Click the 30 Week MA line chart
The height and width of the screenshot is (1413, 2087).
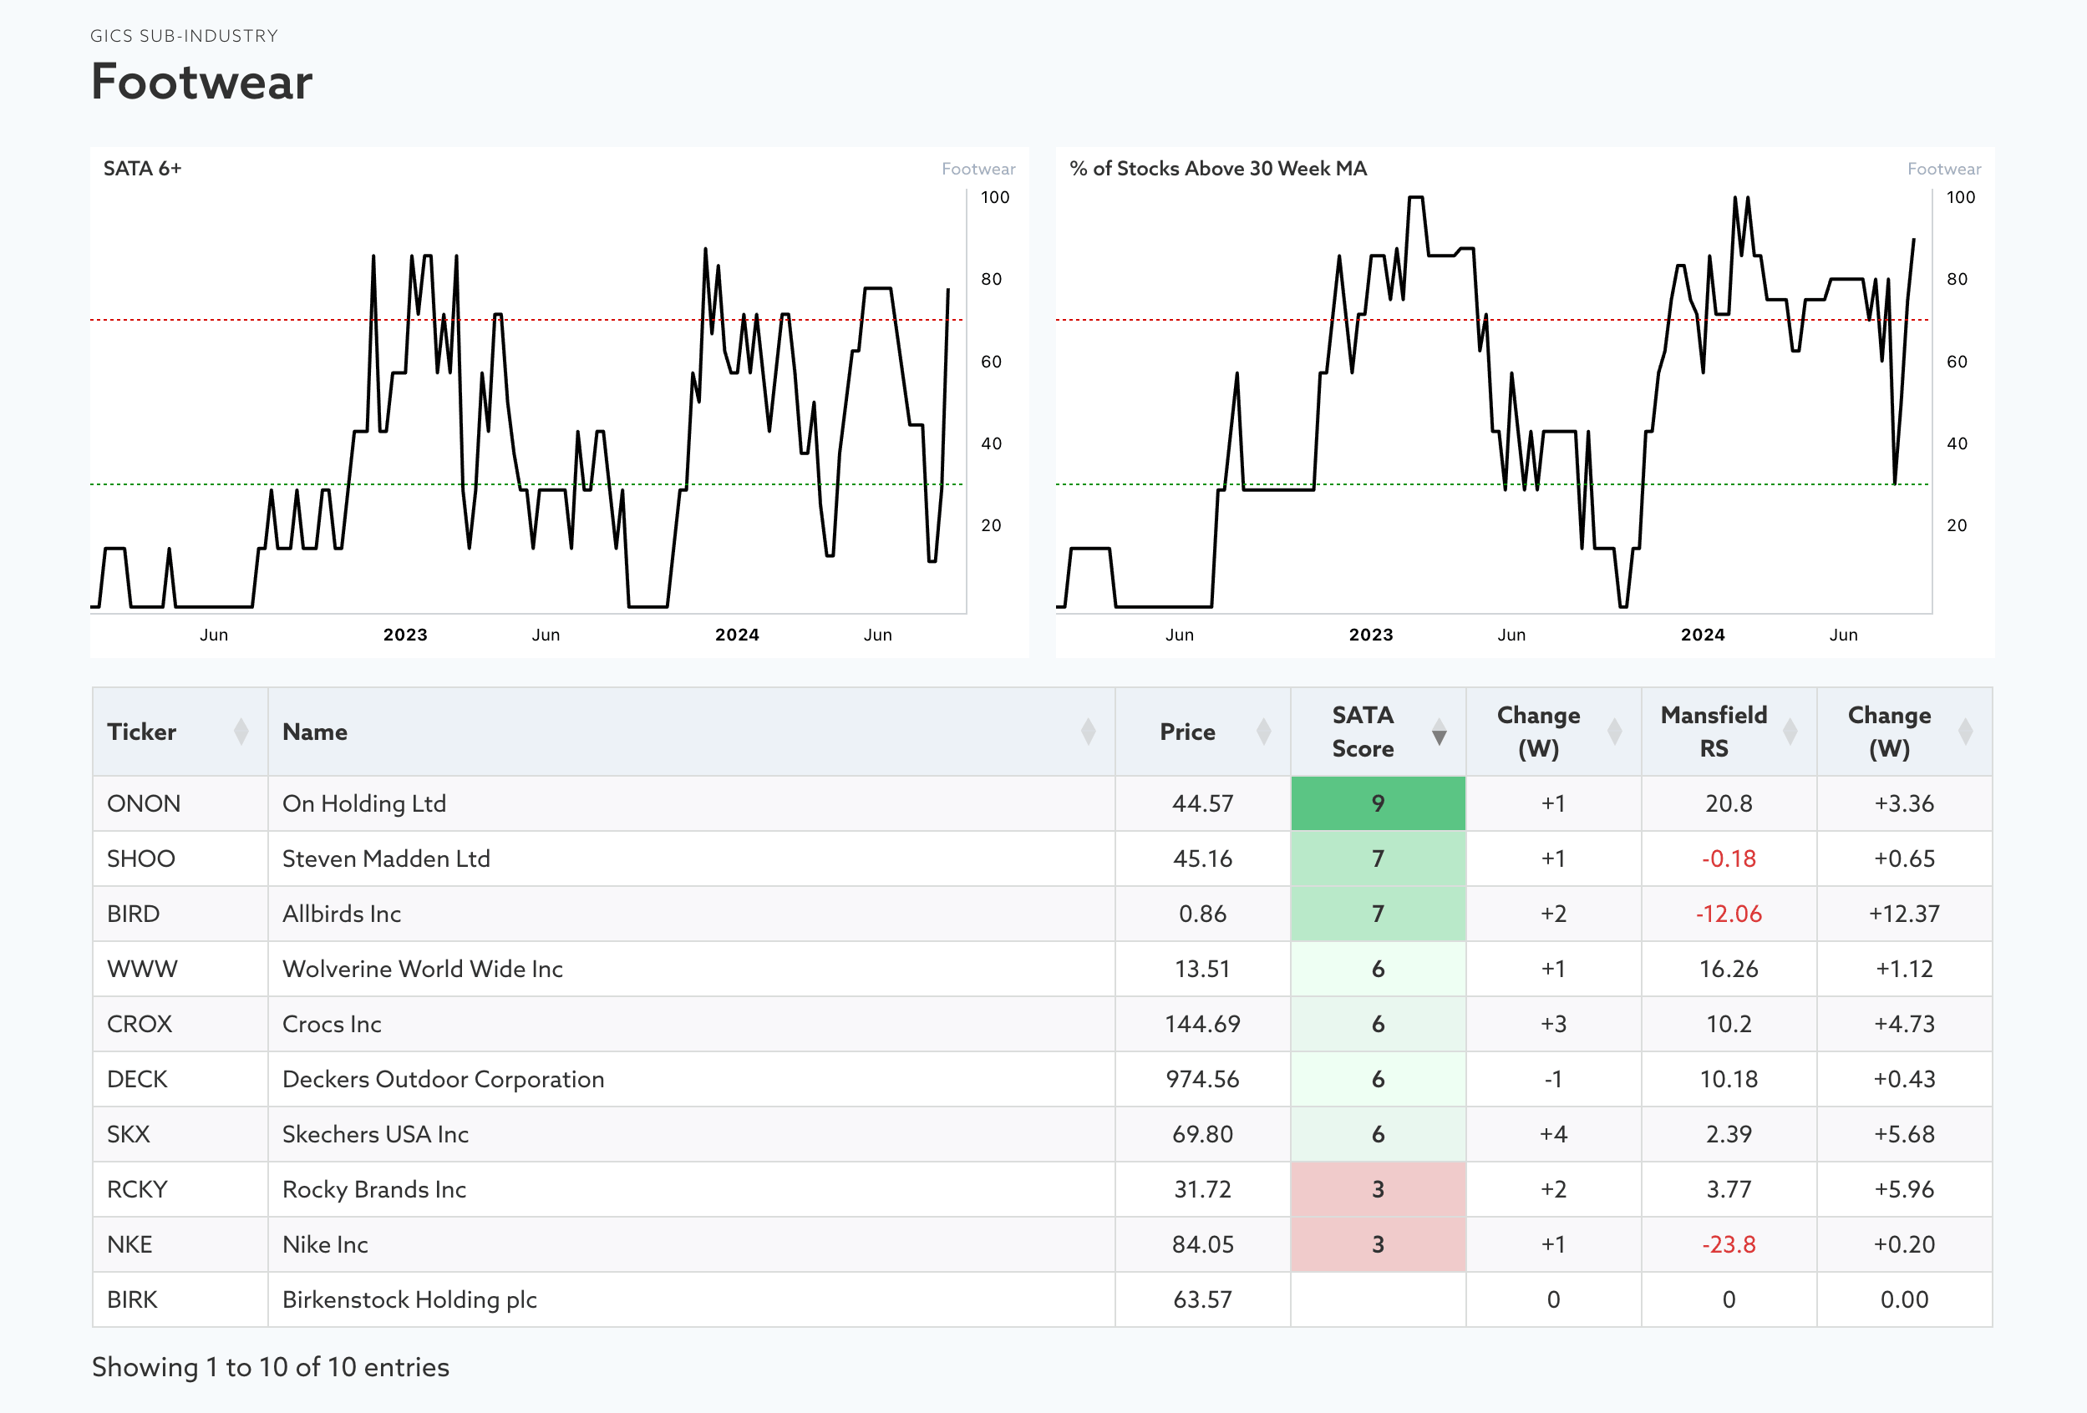pyautogui.click(x=1494, y=403)
